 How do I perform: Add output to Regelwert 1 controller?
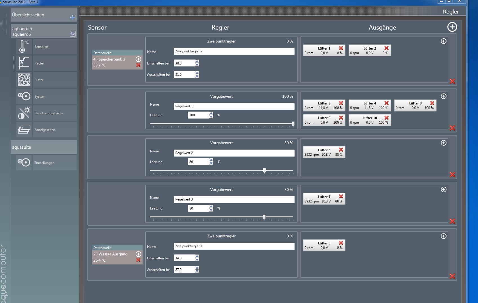click(x=443, y=96)
